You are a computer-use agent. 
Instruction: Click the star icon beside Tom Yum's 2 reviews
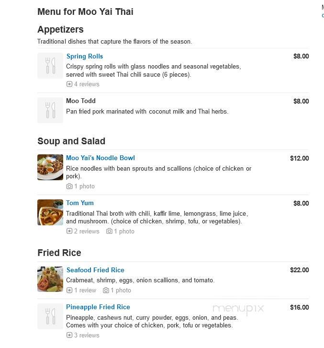coord(69,231)
